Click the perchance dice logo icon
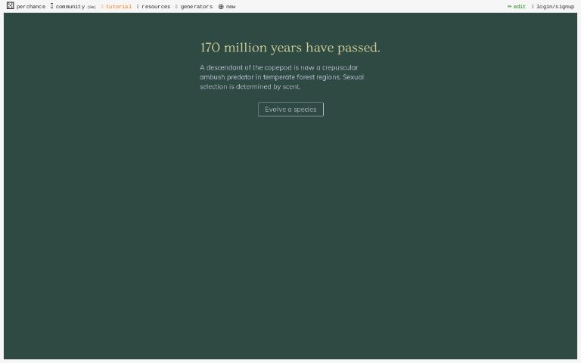 pyautogui.click(x=10, y=6)
